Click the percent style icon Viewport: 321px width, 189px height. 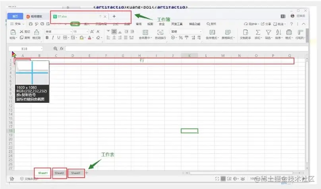(x=181, y=38)
